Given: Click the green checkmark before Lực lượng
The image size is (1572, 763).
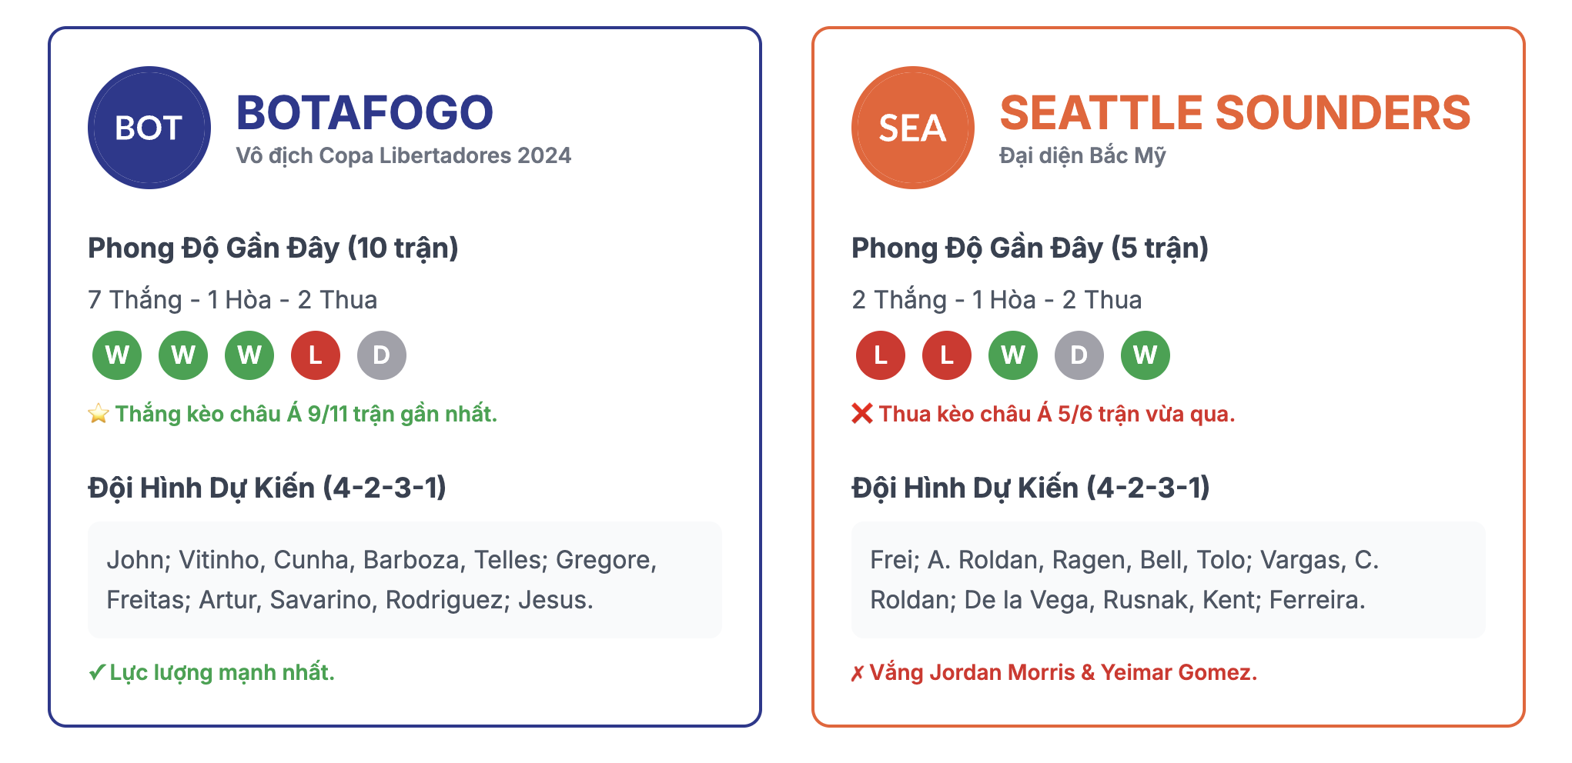Looking at the screenshot, I should [x=96, y=673].
